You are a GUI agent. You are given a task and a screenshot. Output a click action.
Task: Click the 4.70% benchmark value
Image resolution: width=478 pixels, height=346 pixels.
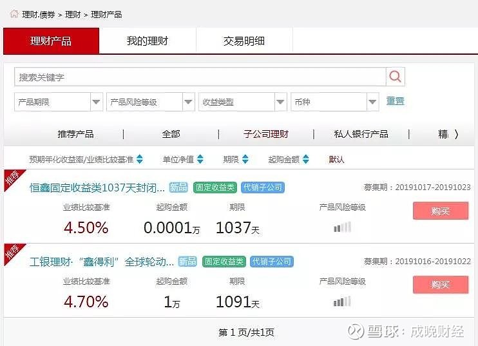coord(86,302)
